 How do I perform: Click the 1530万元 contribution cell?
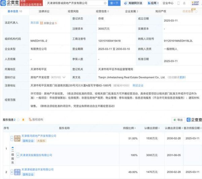[x=152, y=138]
